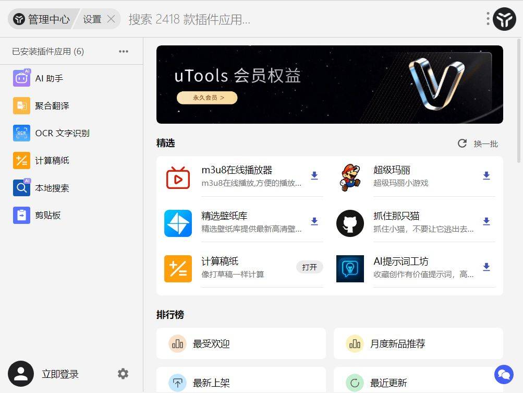Click the 精选壁纸库 blue icon

pos(178,223)
